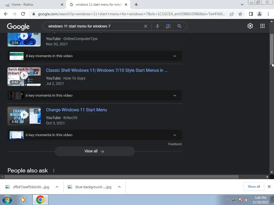
Task: Switch to the Home - Roblox tab
Action: (x=33, y=5)
